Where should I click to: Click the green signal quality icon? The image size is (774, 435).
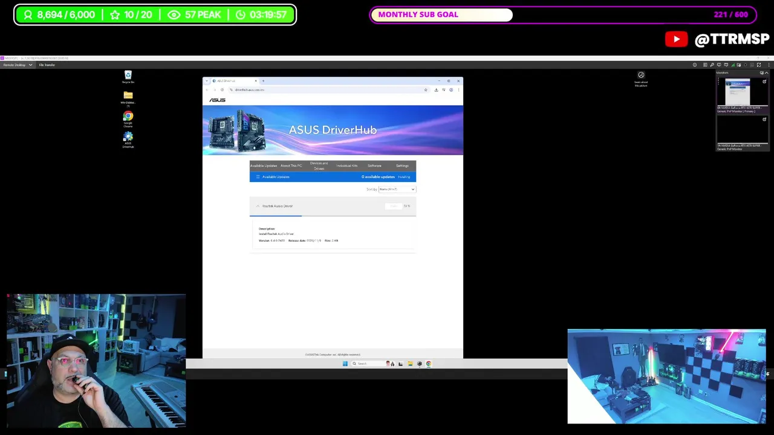point(733,65)
